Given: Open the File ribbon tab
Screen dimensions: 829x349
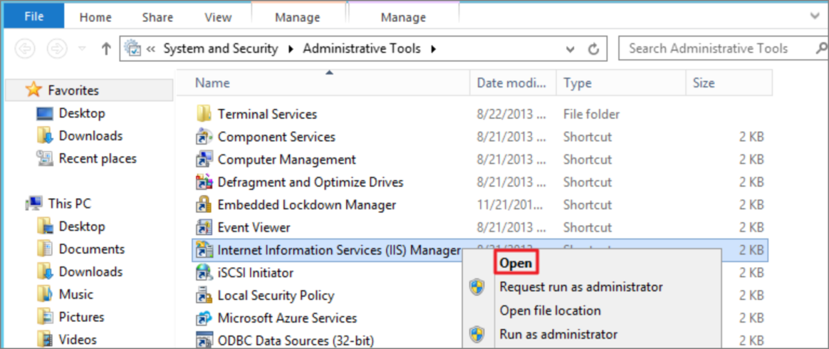Looking at the screenshot, I should (x=34, y=17).
